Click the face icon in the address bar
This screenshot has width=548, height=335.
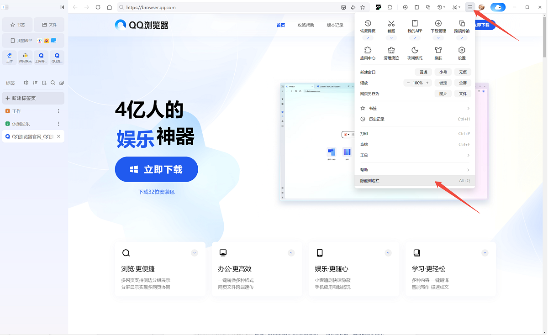pyautogui.click(x=343, y=7)
